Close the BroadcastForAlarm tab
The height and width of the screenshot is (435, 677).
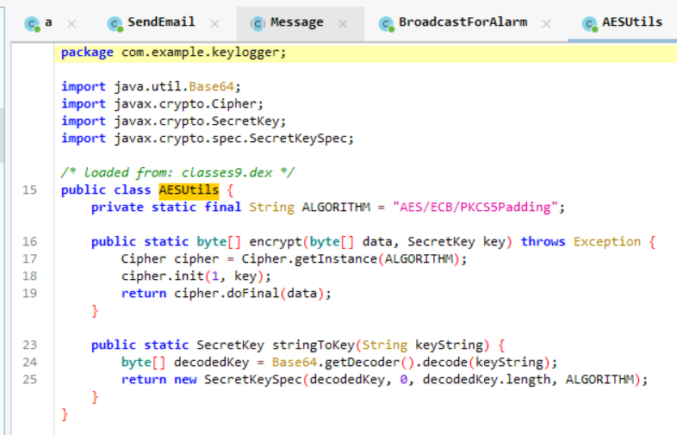(546, 24)
